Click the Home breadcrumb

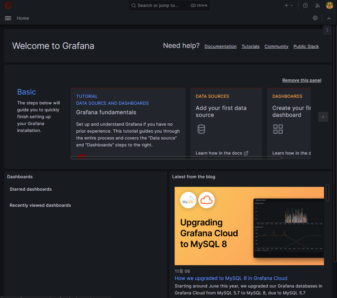[x=23, y=18]
